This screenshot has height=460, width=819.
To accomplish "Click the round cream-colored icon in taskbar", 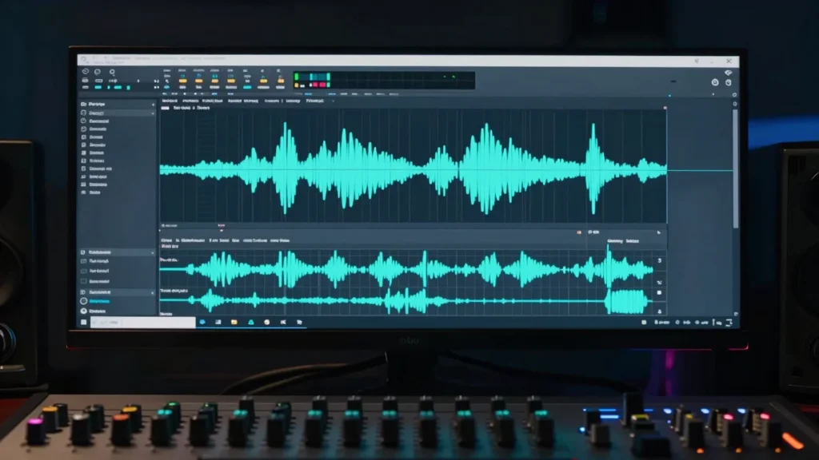I will pos(267,323).
